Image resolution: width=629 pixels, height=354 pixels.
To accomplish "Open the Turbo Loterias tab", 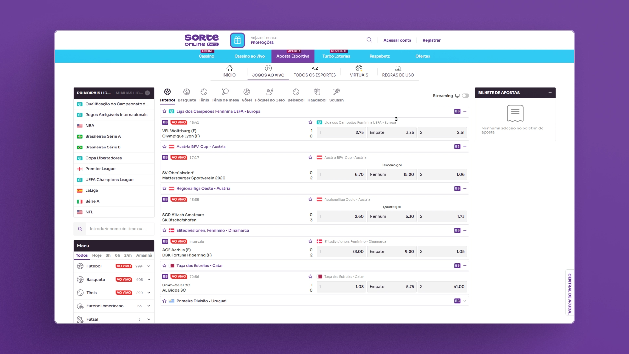I will (x=336, y=56).
